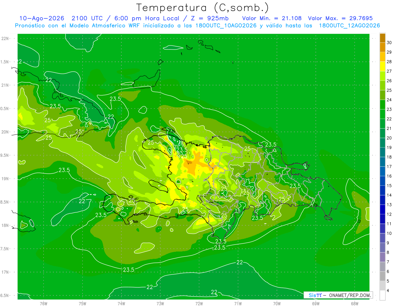This screenshot has height=308, width=398.
Task: Click the color scale label '24'
Action: coord(389,100)
